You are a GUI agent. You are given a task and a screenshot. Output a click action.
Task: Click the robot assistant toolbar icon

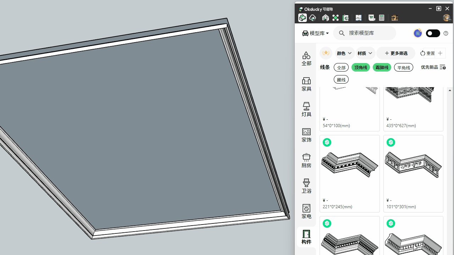tap(394, 18)
